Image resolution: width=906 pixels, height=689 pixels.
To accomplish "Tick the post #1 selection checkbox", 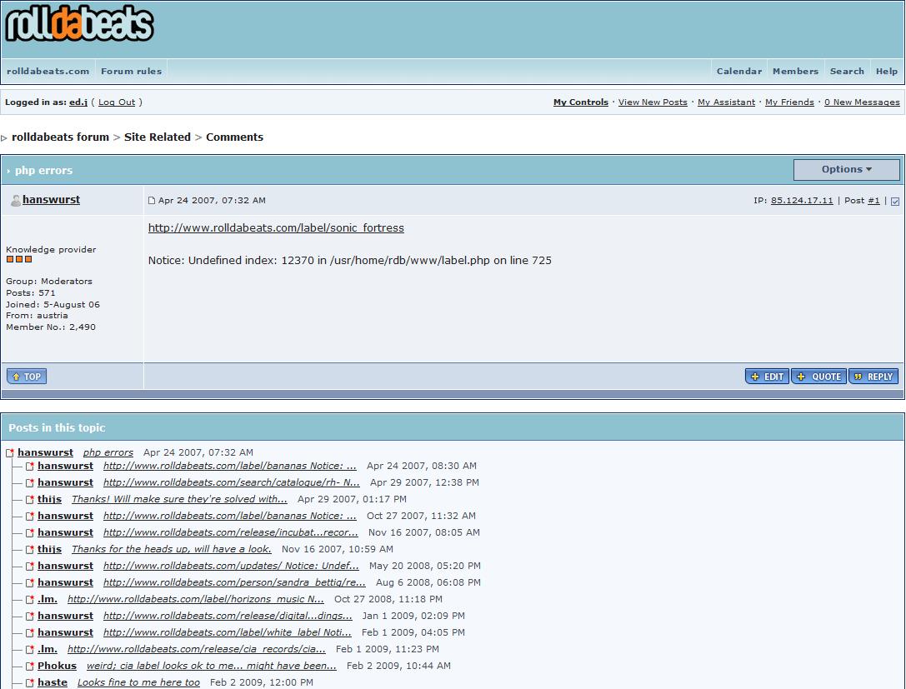I will [895, 201].
